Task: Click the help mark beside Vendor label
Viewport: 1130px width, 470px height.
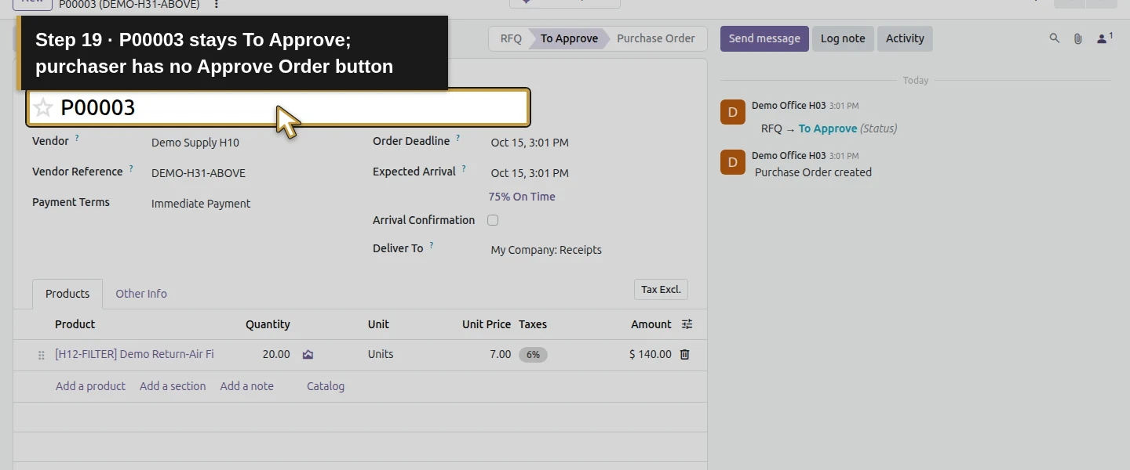Action: point(77,138)
